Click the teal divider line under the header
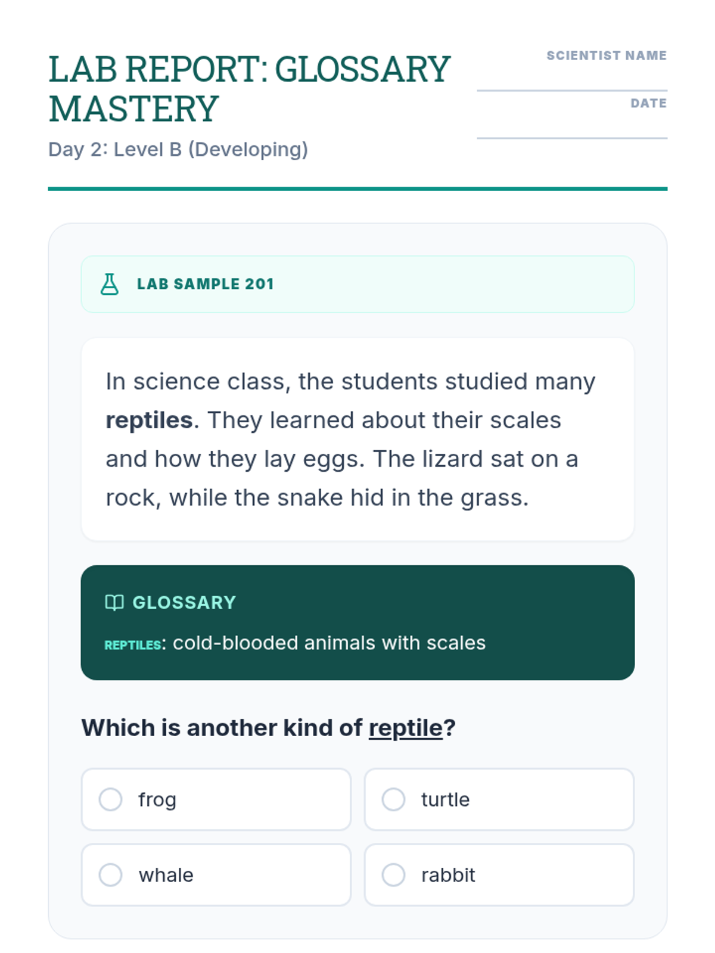Image resolution: width=715 pixels, height=953 pixels. (x=357, y=189)
